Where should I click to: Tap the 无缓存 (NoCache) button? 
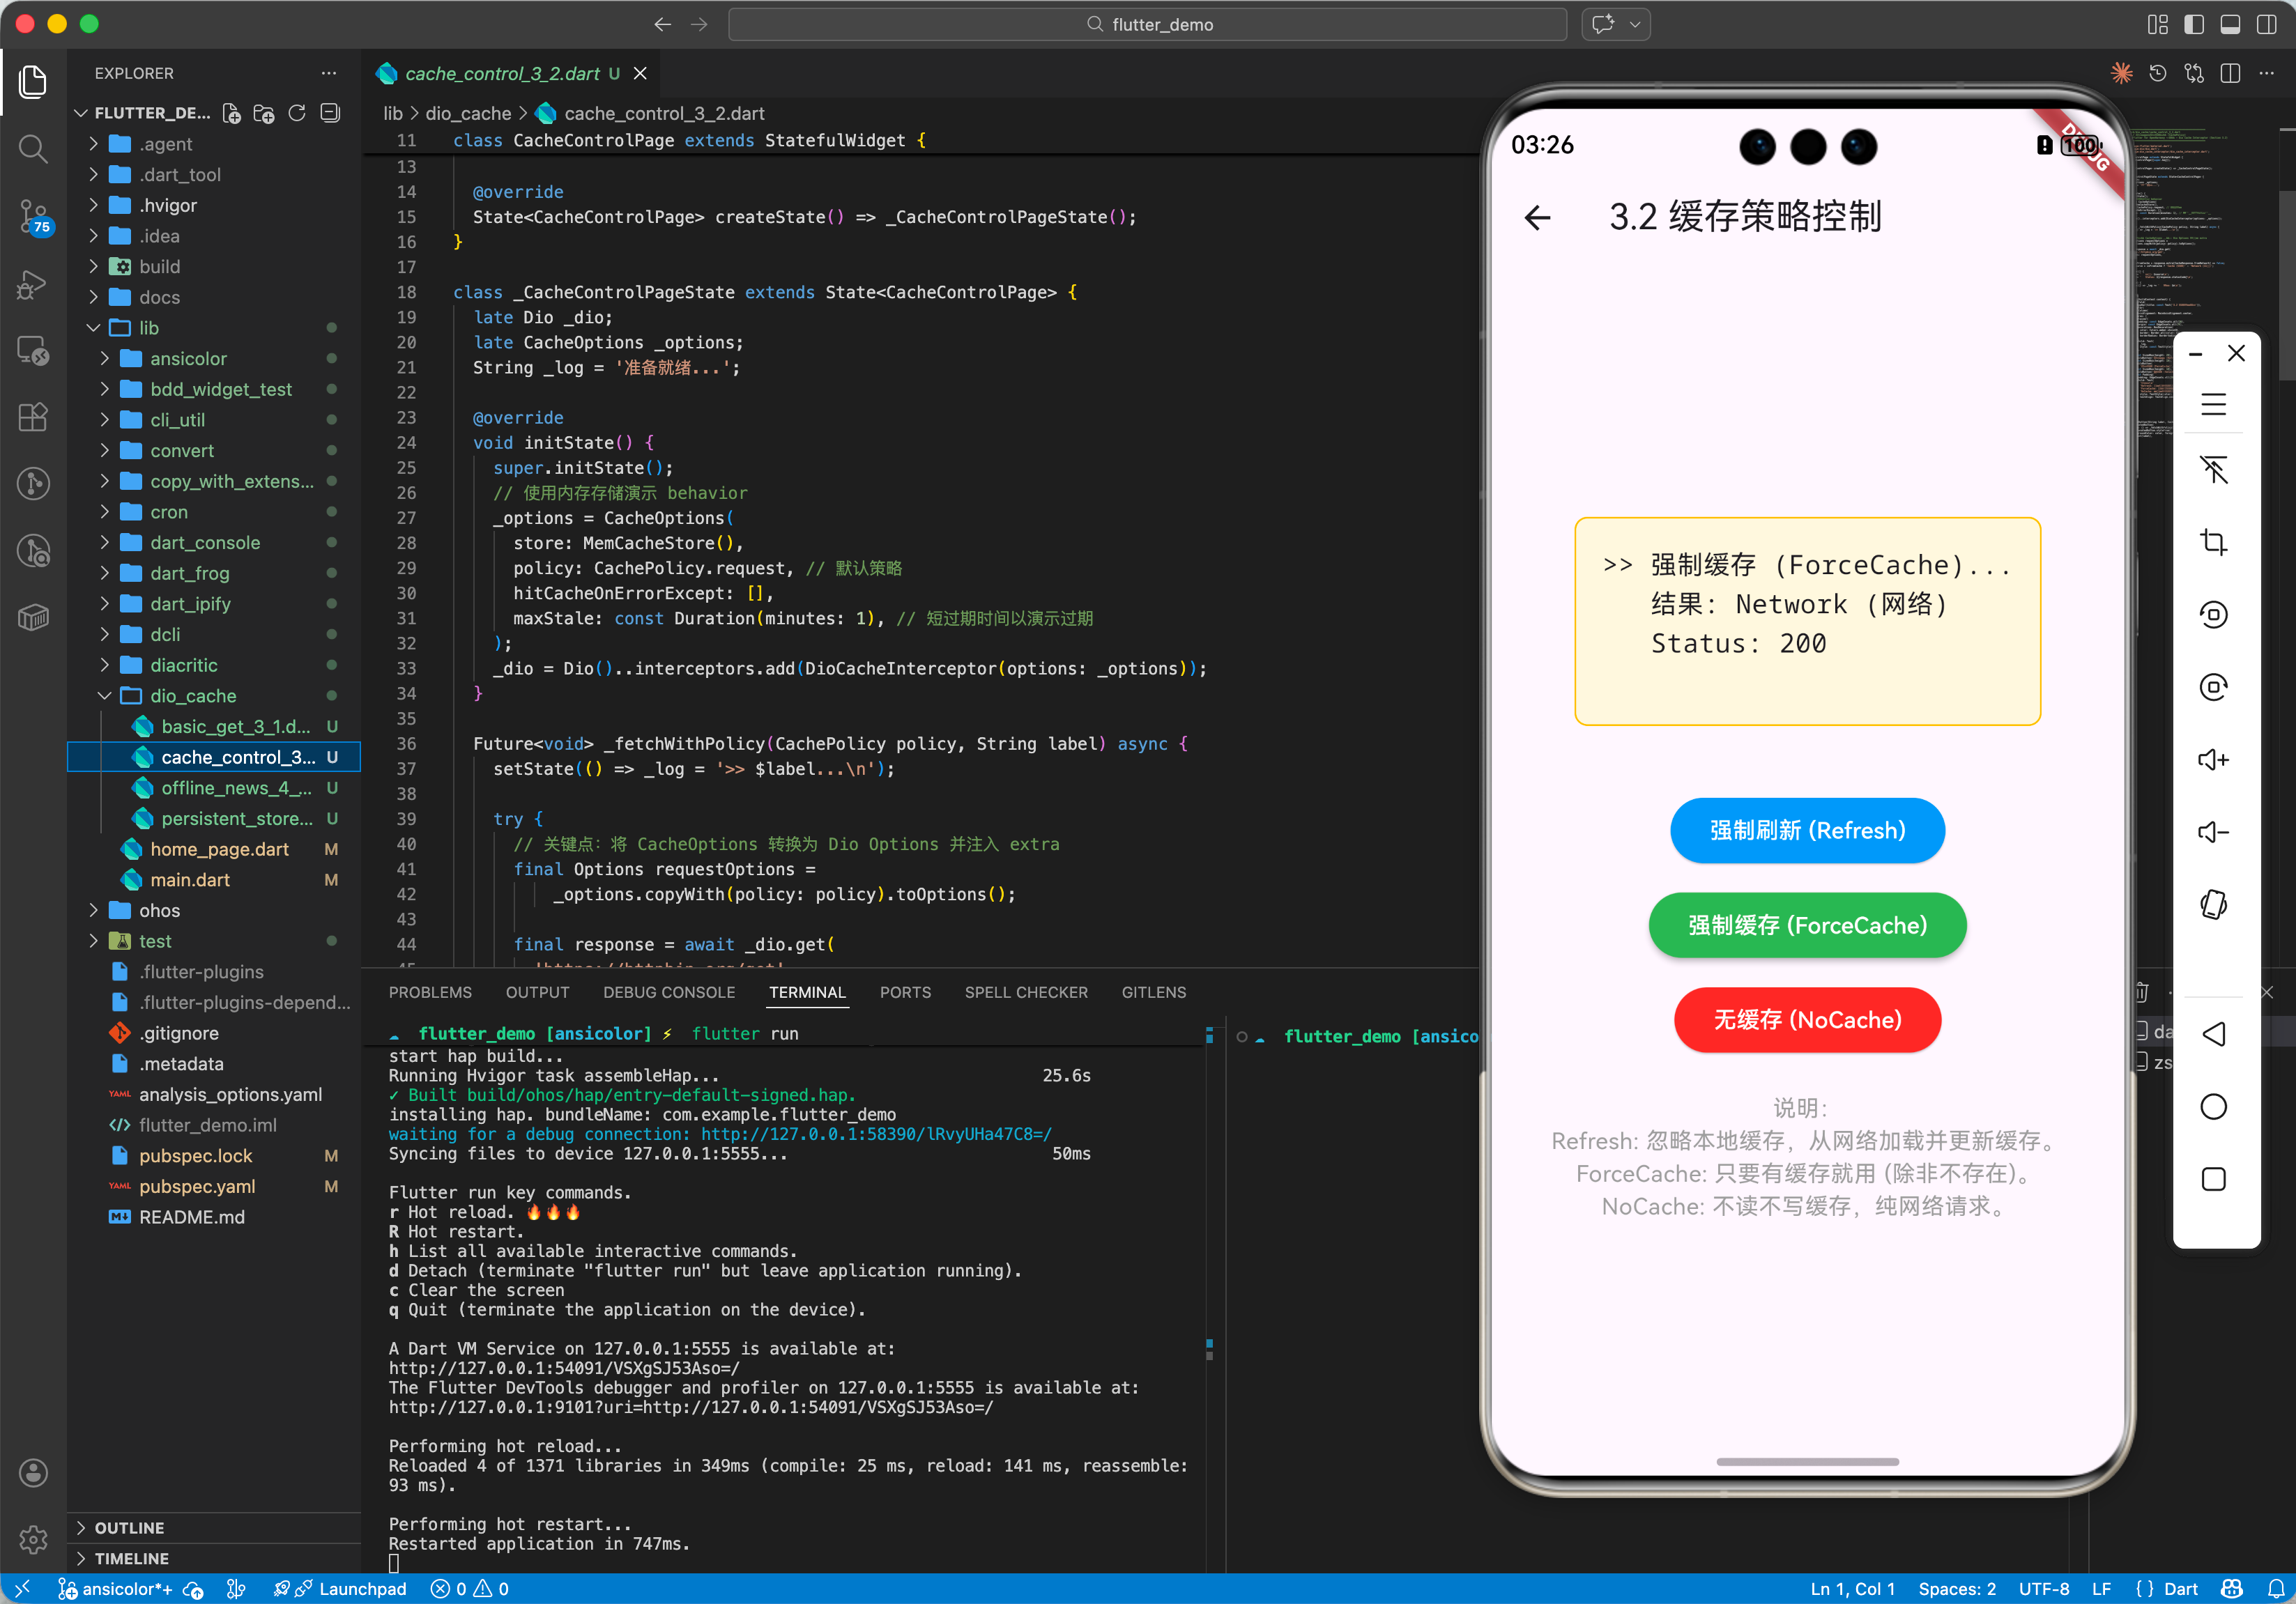coord(1807,1020)
